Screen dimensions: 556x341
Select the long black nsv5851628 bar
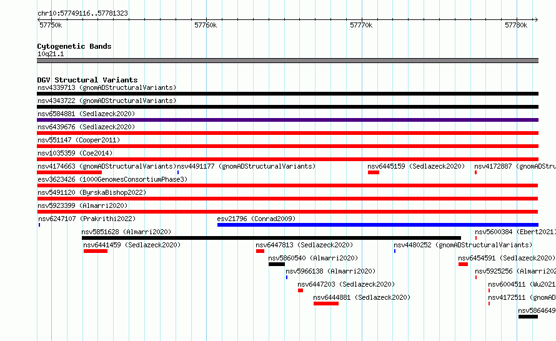point(271,238)
